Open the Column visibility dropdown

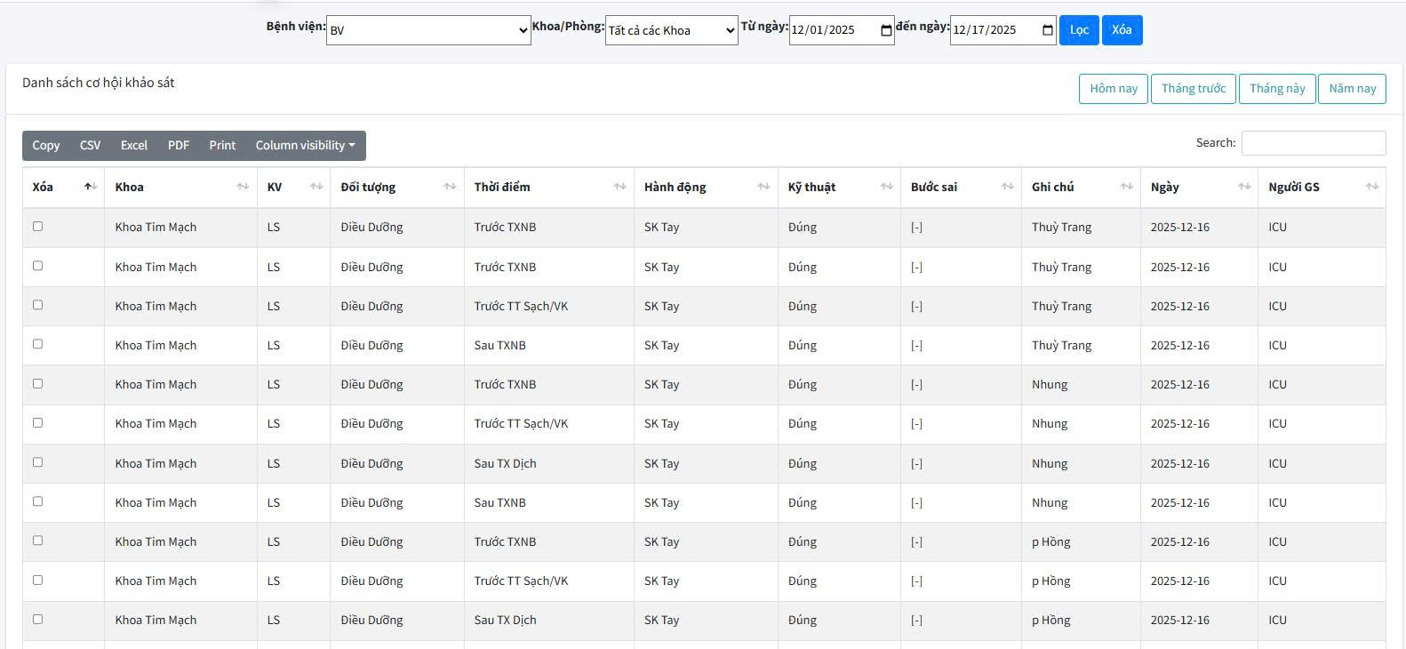click(305, 146)
